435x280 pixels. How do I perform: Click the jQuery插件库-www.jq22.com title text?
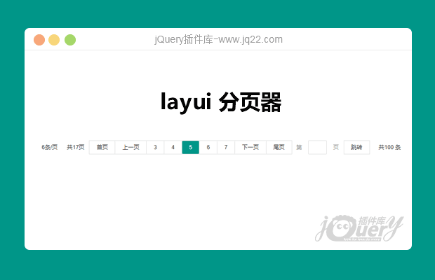tap(218, 40)
